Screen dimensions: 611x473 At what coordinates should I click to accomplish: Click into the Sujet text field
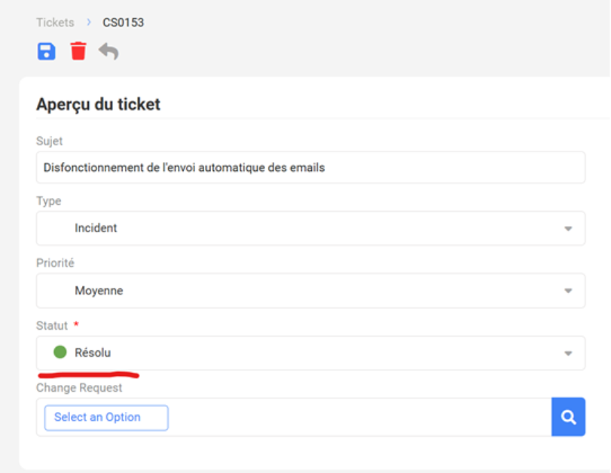(310, 167)
